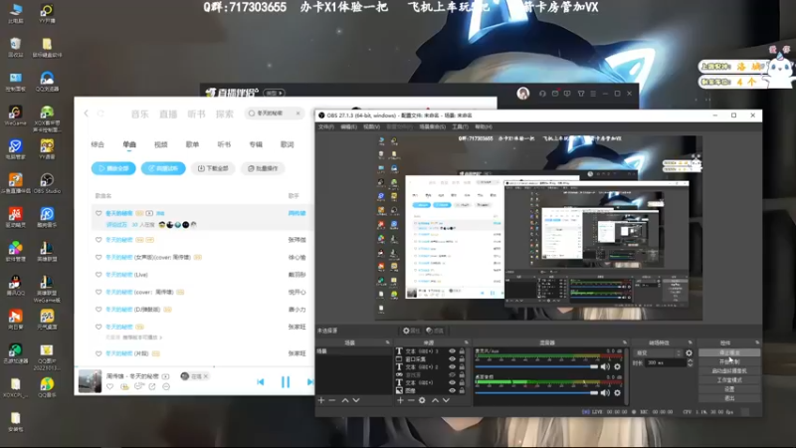This screenshot has width=796, height=448.
Task: Adjust the 时长 duration stepper arrows
Action: 690,362
